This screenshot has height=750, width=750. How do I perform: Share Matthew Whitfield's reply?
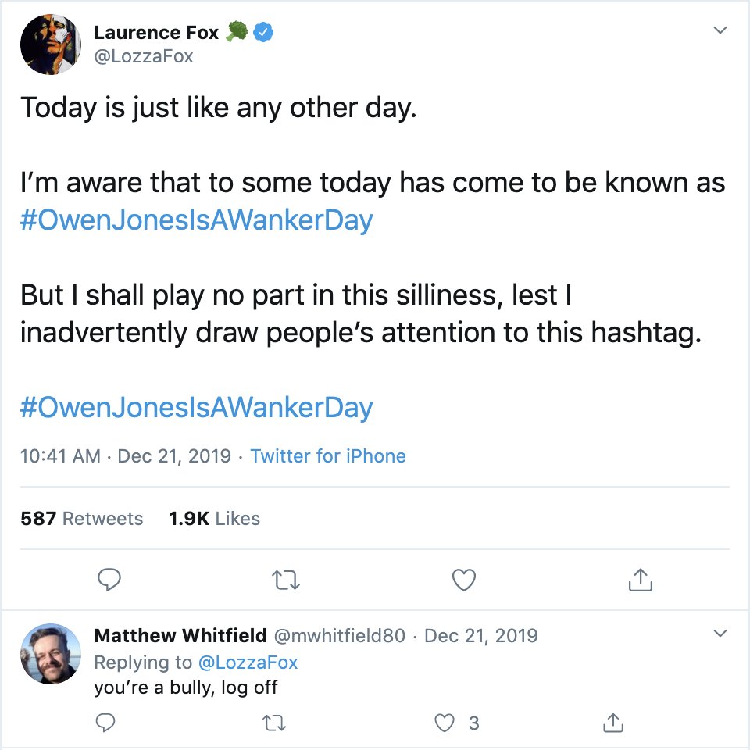[x=614, y=723]
